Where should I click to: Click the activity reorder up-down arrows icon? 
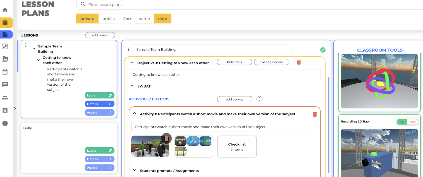(x=259, y=99)
